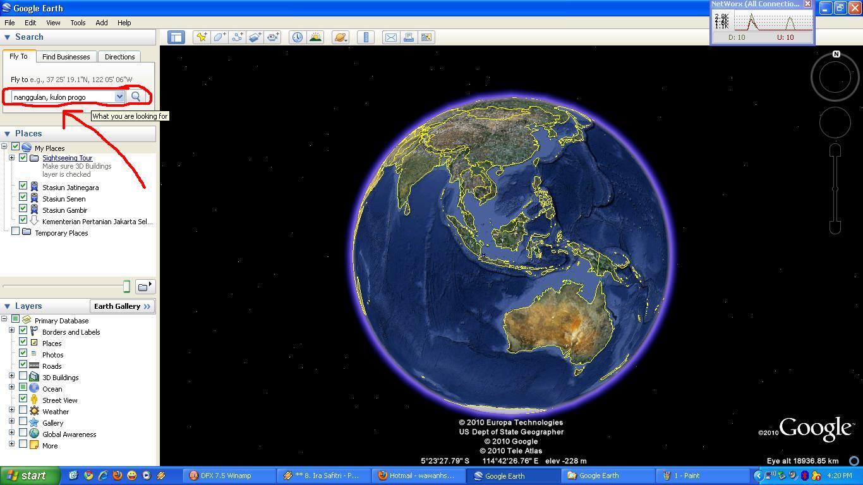This screenshot has height=485, width=863.
Task: Add a placemark with the pushpin tool
Action: (202, 37)
